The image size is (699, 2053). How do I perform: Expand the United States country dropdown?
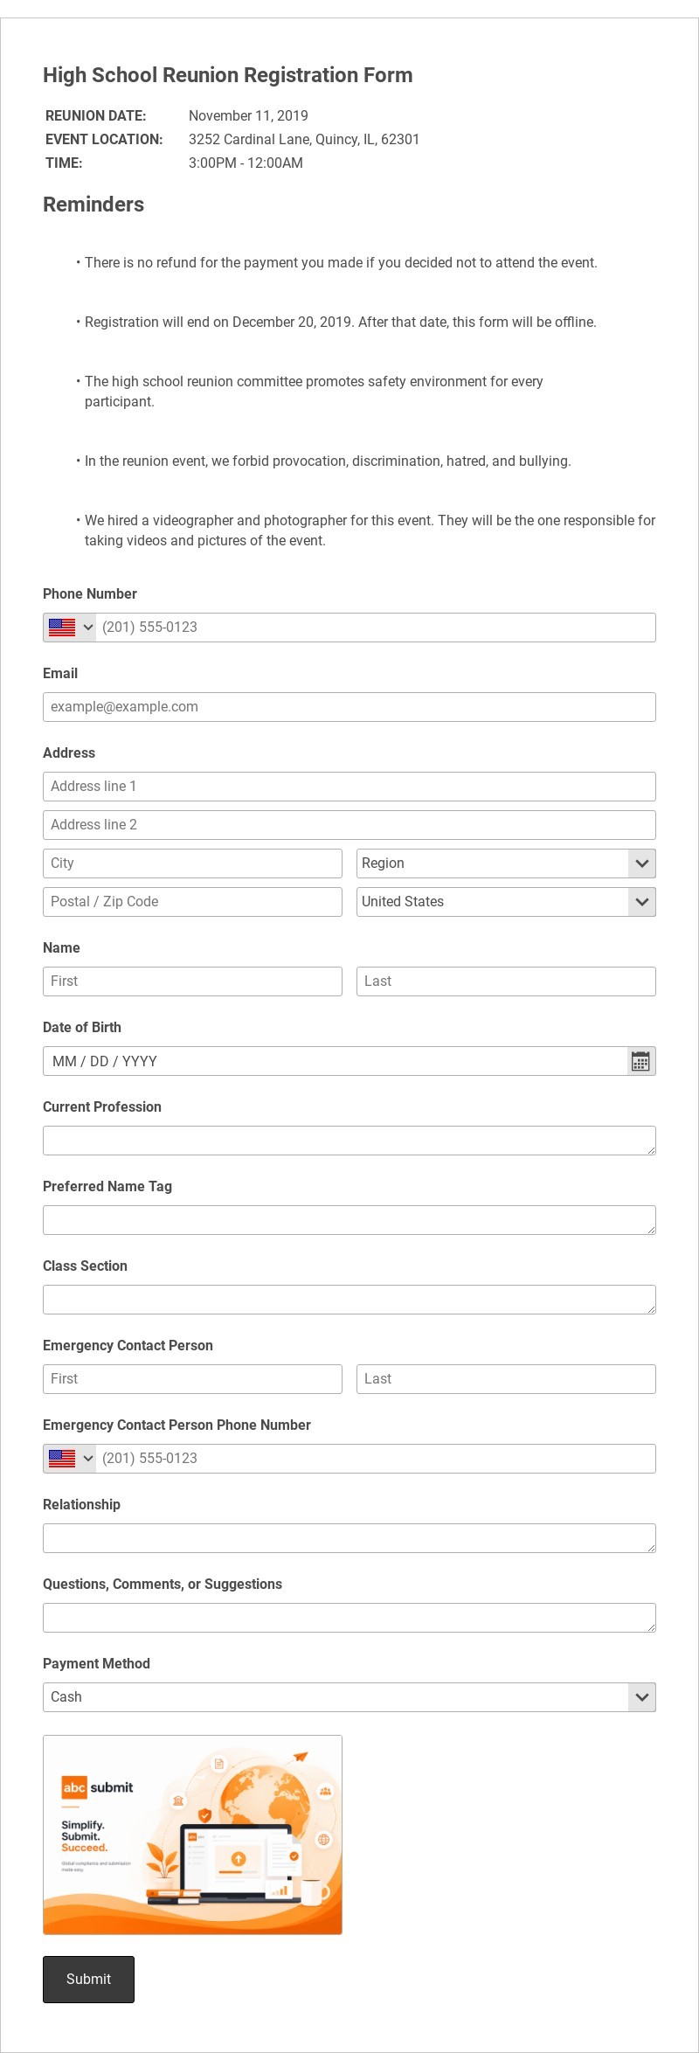[506, 902]
